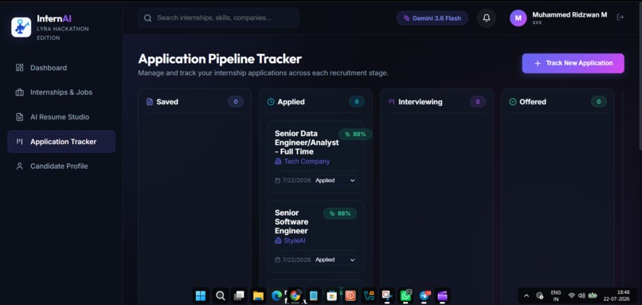Click the Gemini 3.6 Flash model badge
The image size is (642, 305).
tap(432, 18)
